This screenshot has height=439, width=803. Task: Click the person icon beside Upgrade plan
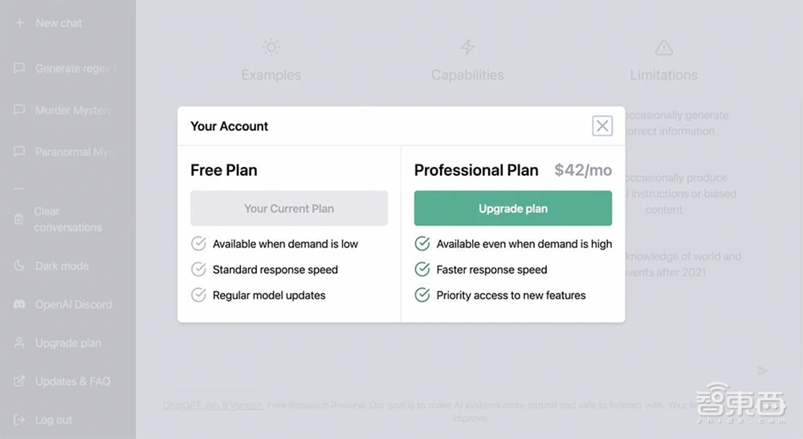pos(19,343)
